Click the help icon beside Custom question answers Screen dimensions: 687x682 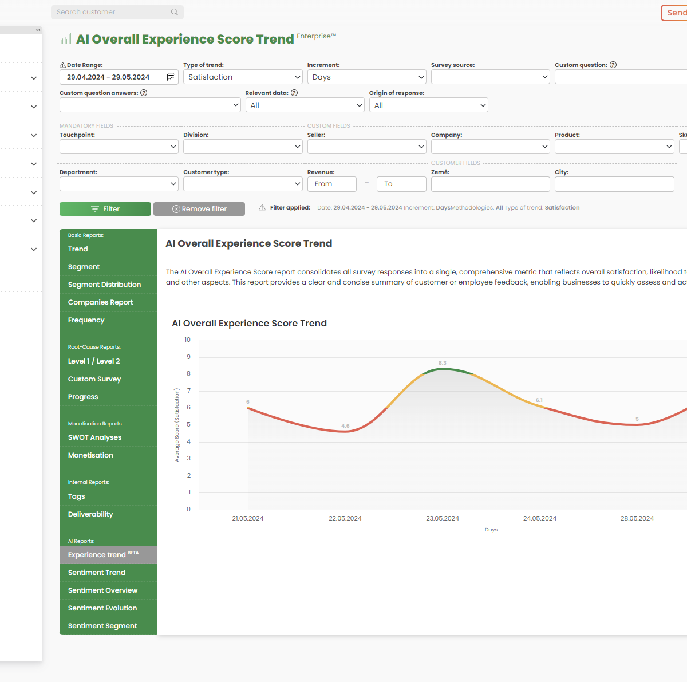click(143, 93)
